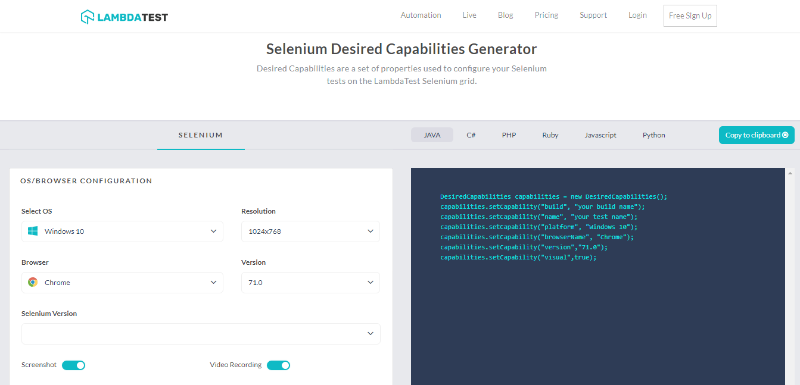Disable the Screenshot toggle

pos(73,365)
